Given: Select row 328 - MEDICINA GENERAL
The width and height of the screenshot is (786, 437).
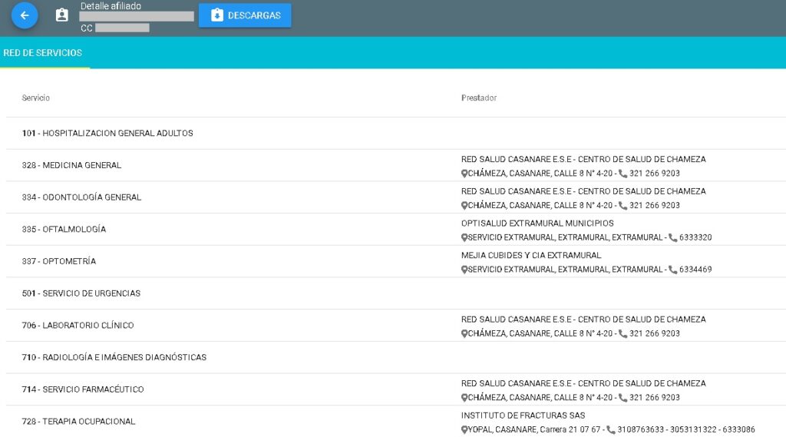Looking at the screenshot, I should [x=396, y=165].
